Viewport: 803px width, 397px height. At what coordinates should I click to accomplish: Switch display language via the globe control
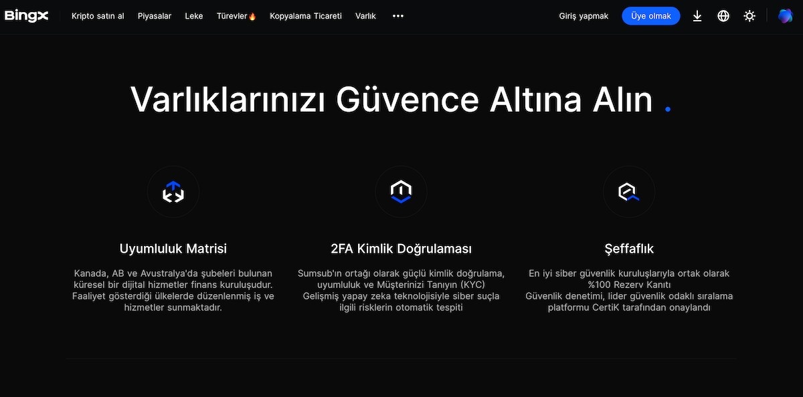(723, 15)
